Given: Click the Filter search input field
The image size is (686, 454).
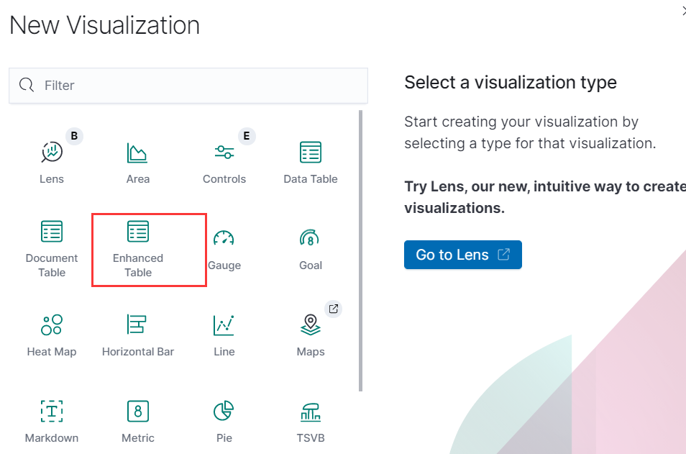Looking at the screenshot, I should [x=188, y=86].
